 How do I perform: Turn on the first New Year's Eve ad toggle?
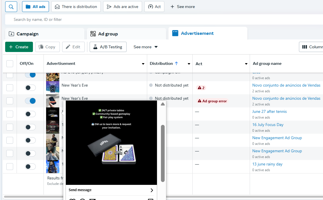pos(30,88)
